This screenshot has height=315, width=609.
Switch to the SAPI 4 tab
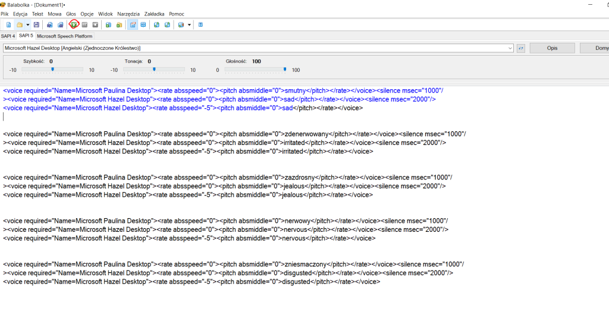pos(8,36)
